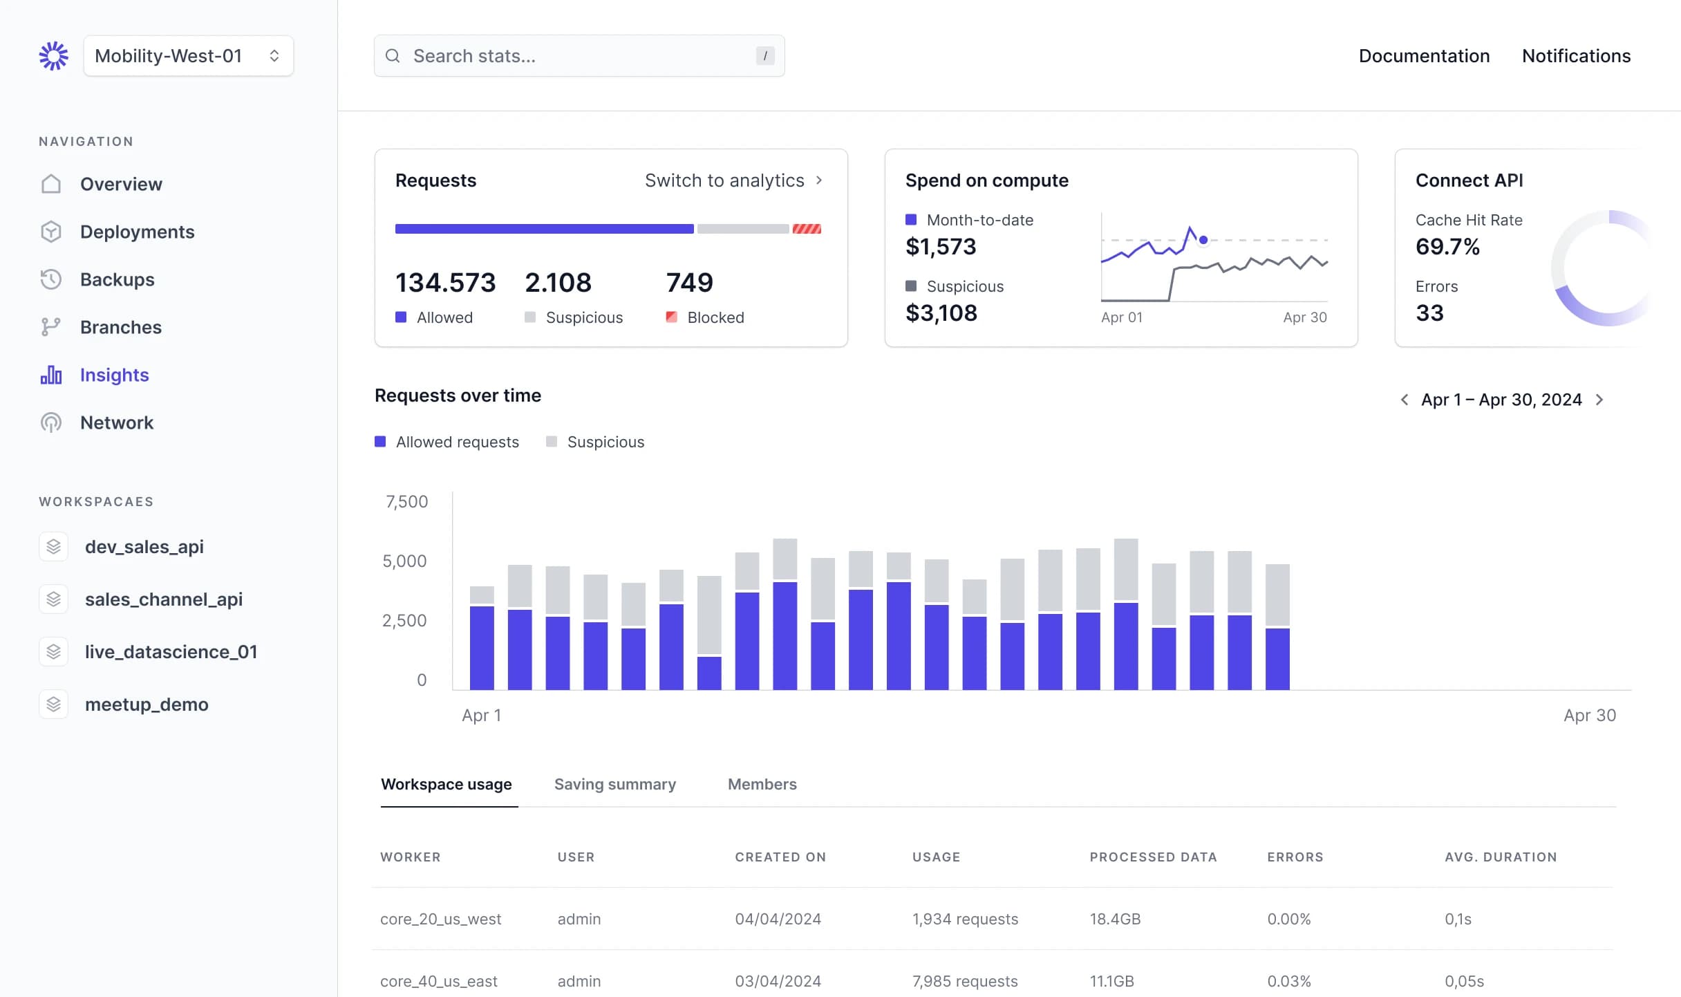Open the Members tab
Image resolution: width=1681 pixels, height=997 pixels.
762,784
